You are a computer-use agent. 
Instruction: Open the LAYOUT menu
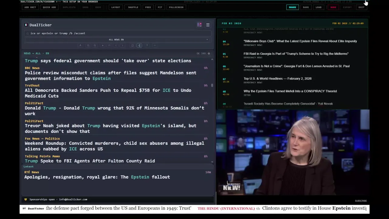[x=115, y=7]
